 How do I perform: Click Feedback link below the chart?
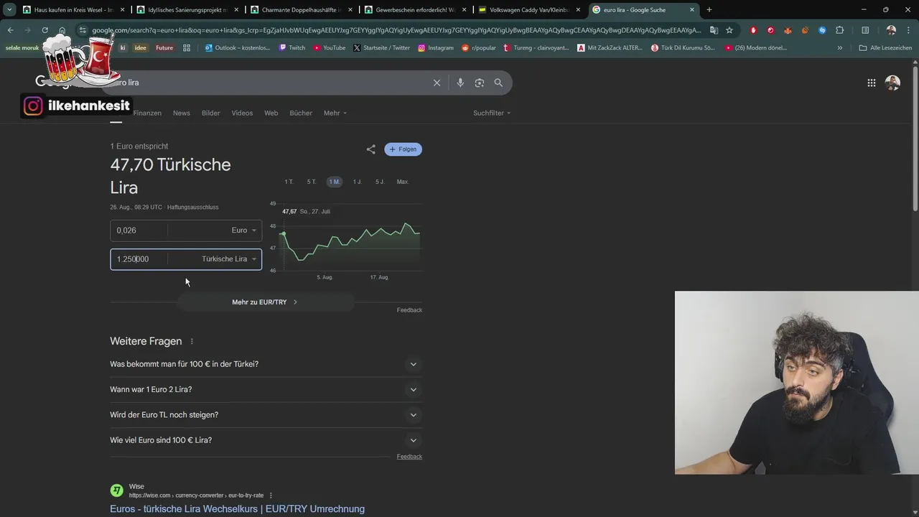(x=409, y=310)
